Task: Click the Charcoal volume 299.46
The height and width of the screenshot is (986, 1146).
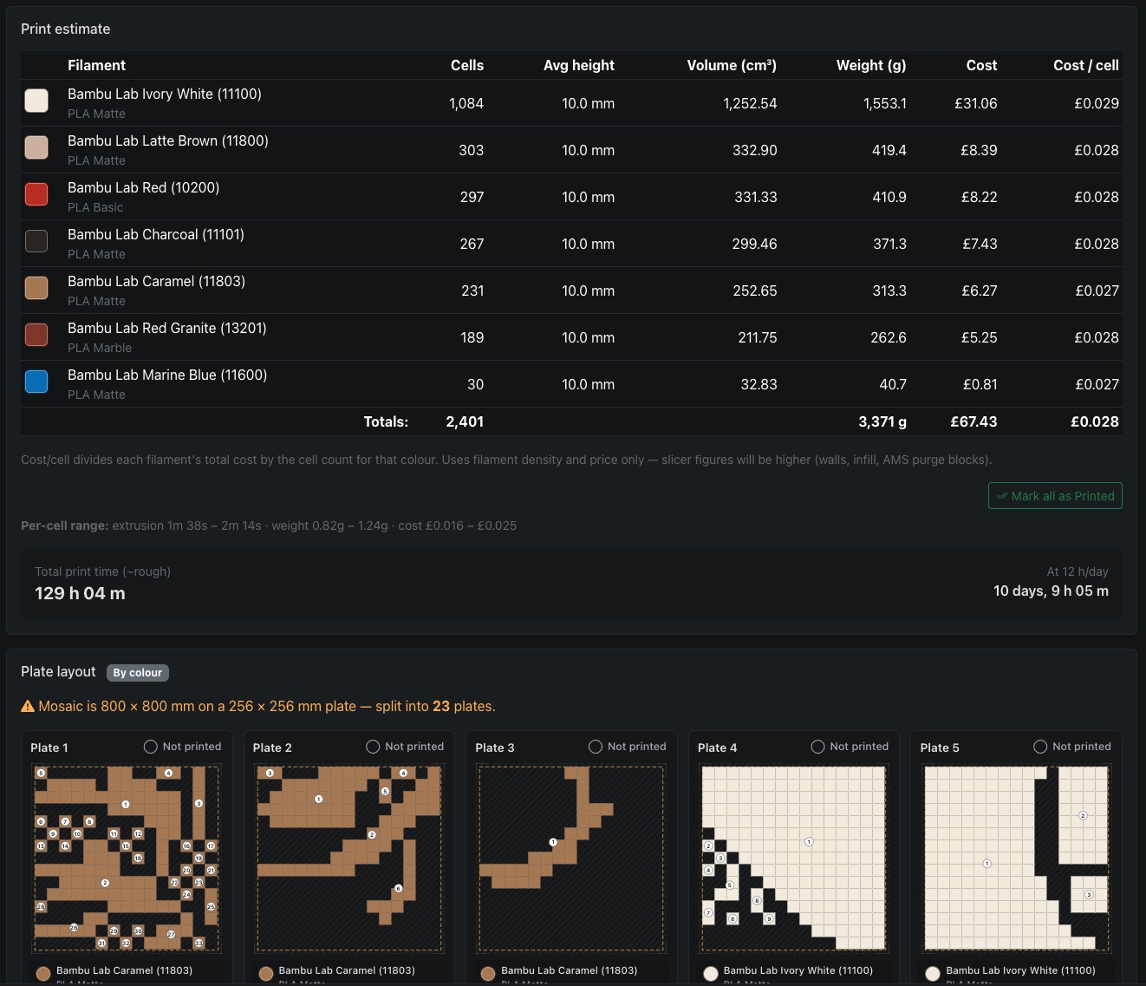Action: 754,244
